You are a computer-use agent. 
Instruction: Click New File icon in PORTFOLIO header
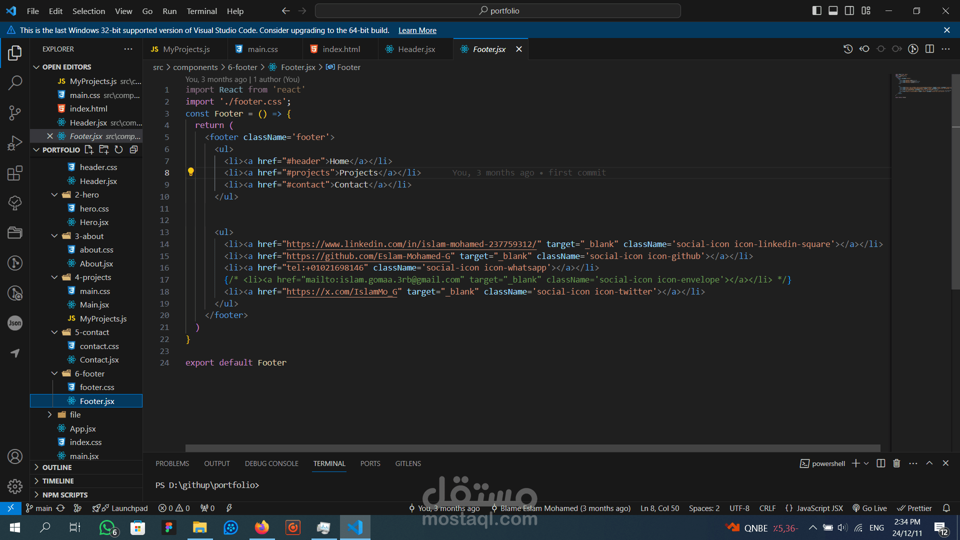click(89, 149)
